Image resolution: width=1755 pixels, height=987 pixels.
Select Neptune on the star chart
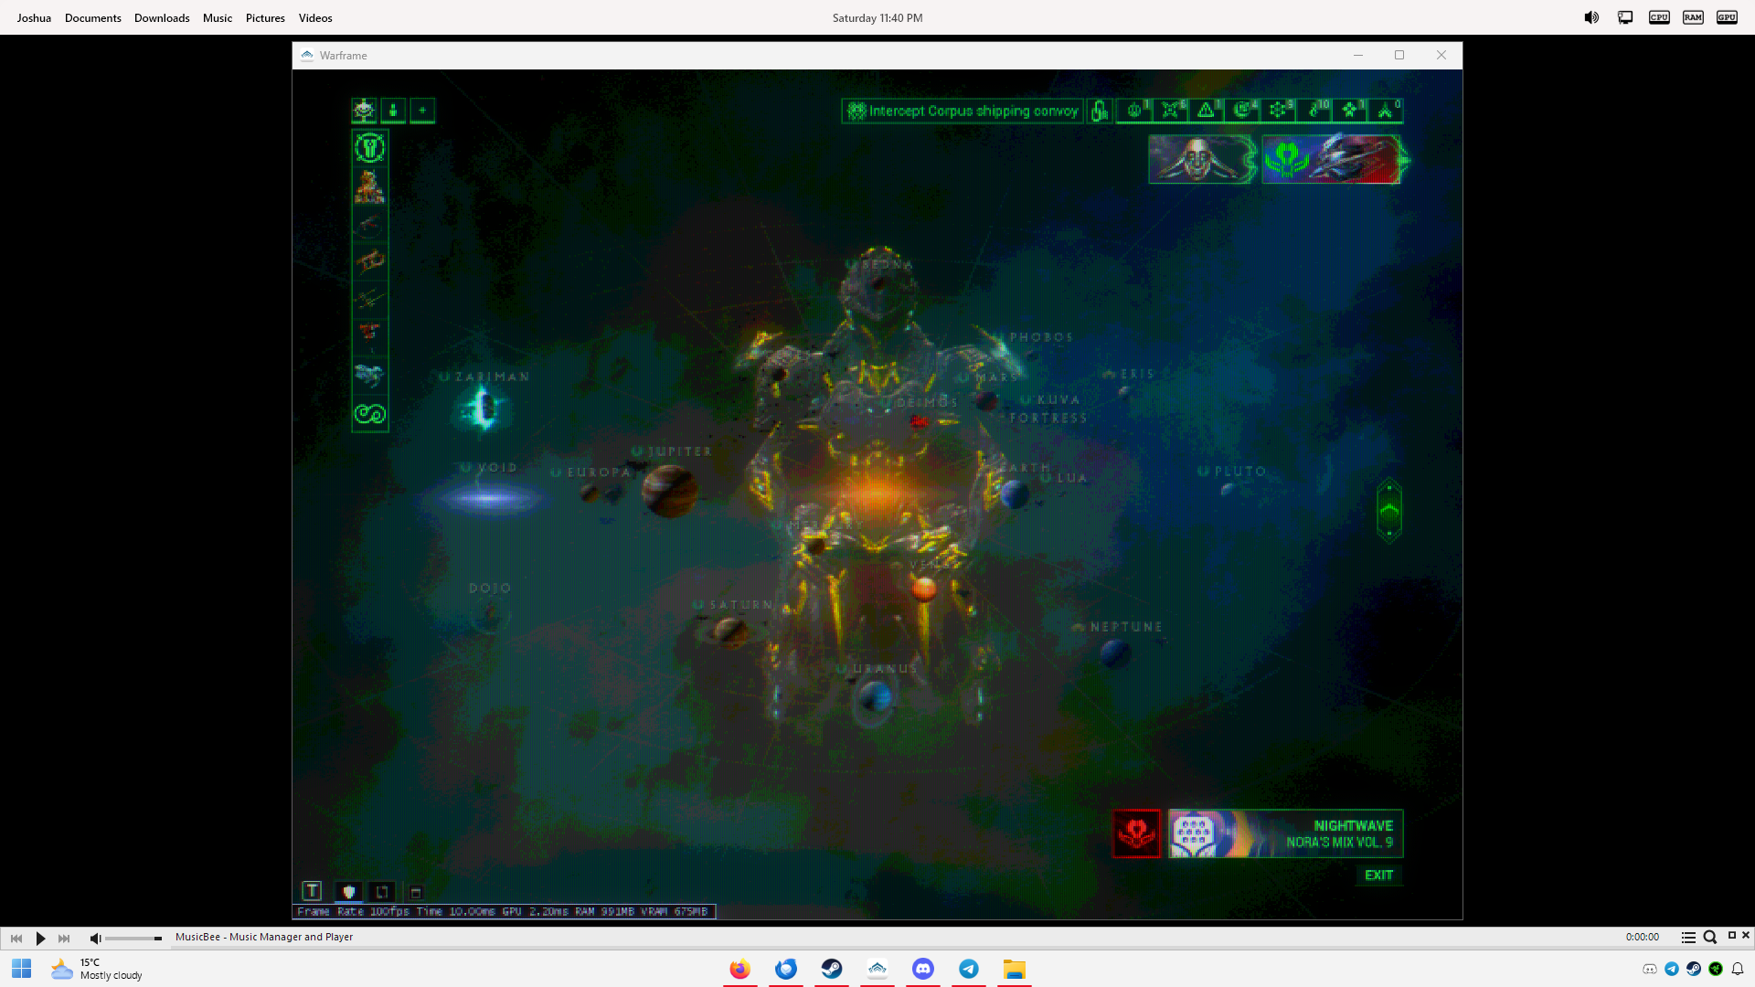pyautogui.click(x=1115, y=653)
